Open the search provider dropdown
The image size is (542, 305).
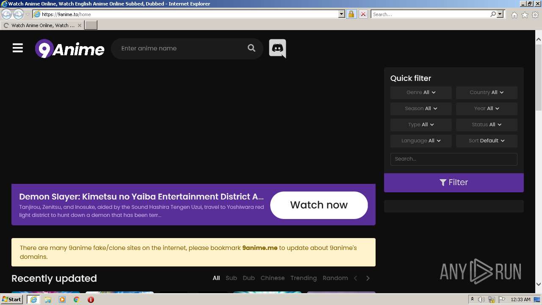(500, 14)
